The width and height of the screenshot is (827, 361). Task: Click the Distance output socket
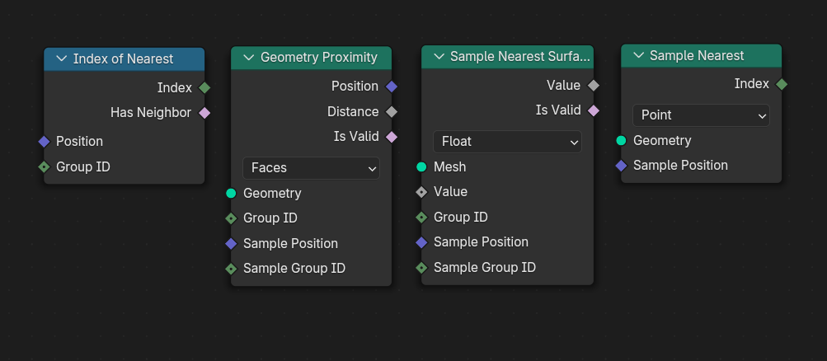point(392,112)
